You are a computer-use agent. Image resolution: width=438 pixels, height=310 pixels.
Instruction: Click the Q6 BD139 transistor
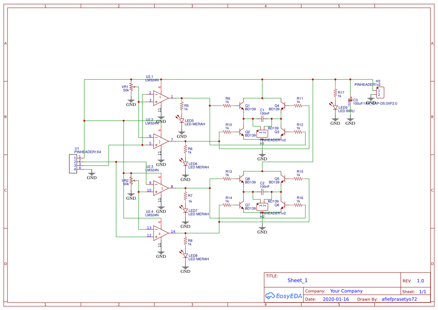coord(283,205)
